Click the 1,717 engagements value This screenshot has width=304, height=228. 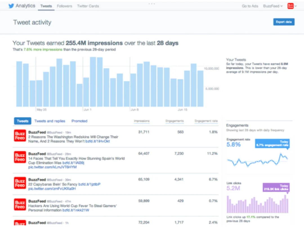click(x=179, y=222)
